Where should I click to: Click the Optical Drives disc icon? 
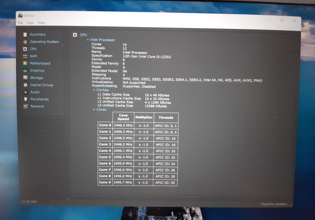point(25,85)
